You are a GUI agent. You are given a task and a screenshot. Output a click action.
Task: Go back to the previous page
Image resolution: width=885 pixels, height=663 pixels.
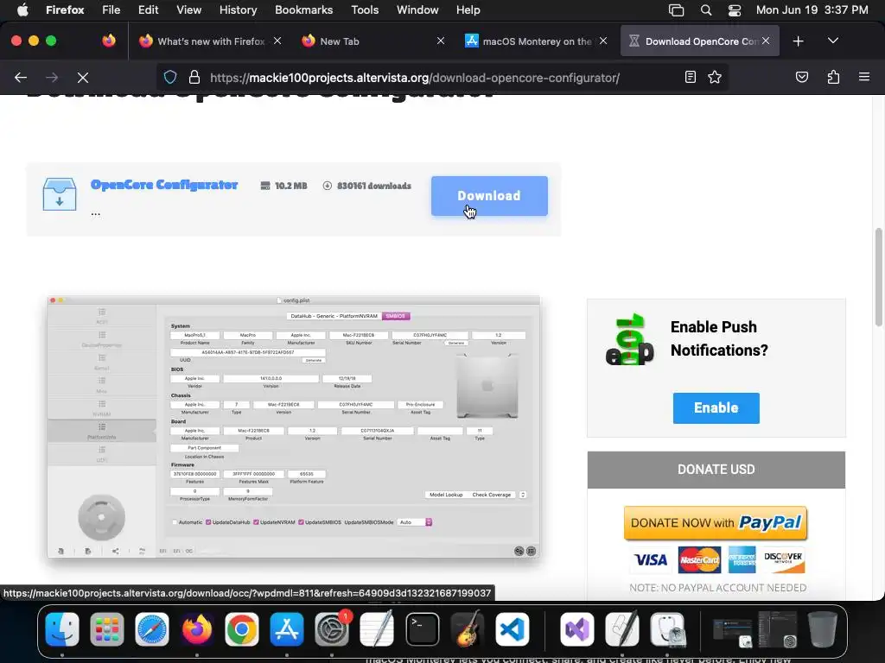coord(21,77)
